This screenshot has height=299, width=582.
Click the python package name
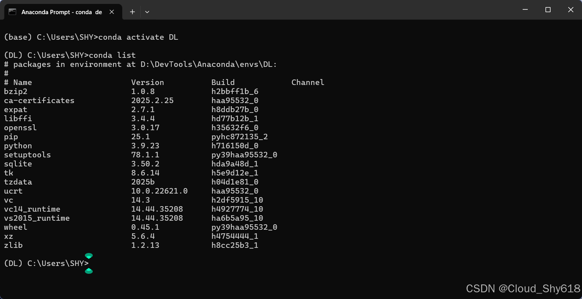point(18,146)
